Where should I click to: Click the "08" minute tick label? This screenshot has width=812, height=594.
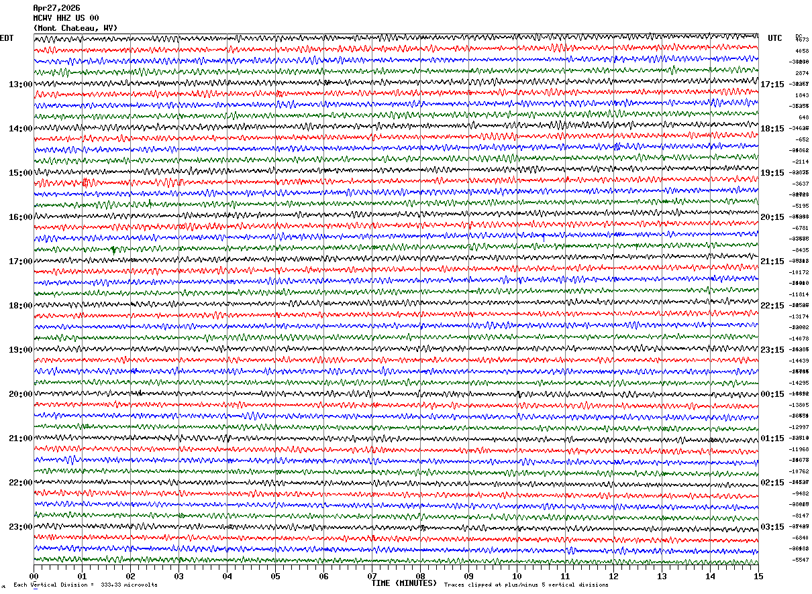(x=420, y=576)
